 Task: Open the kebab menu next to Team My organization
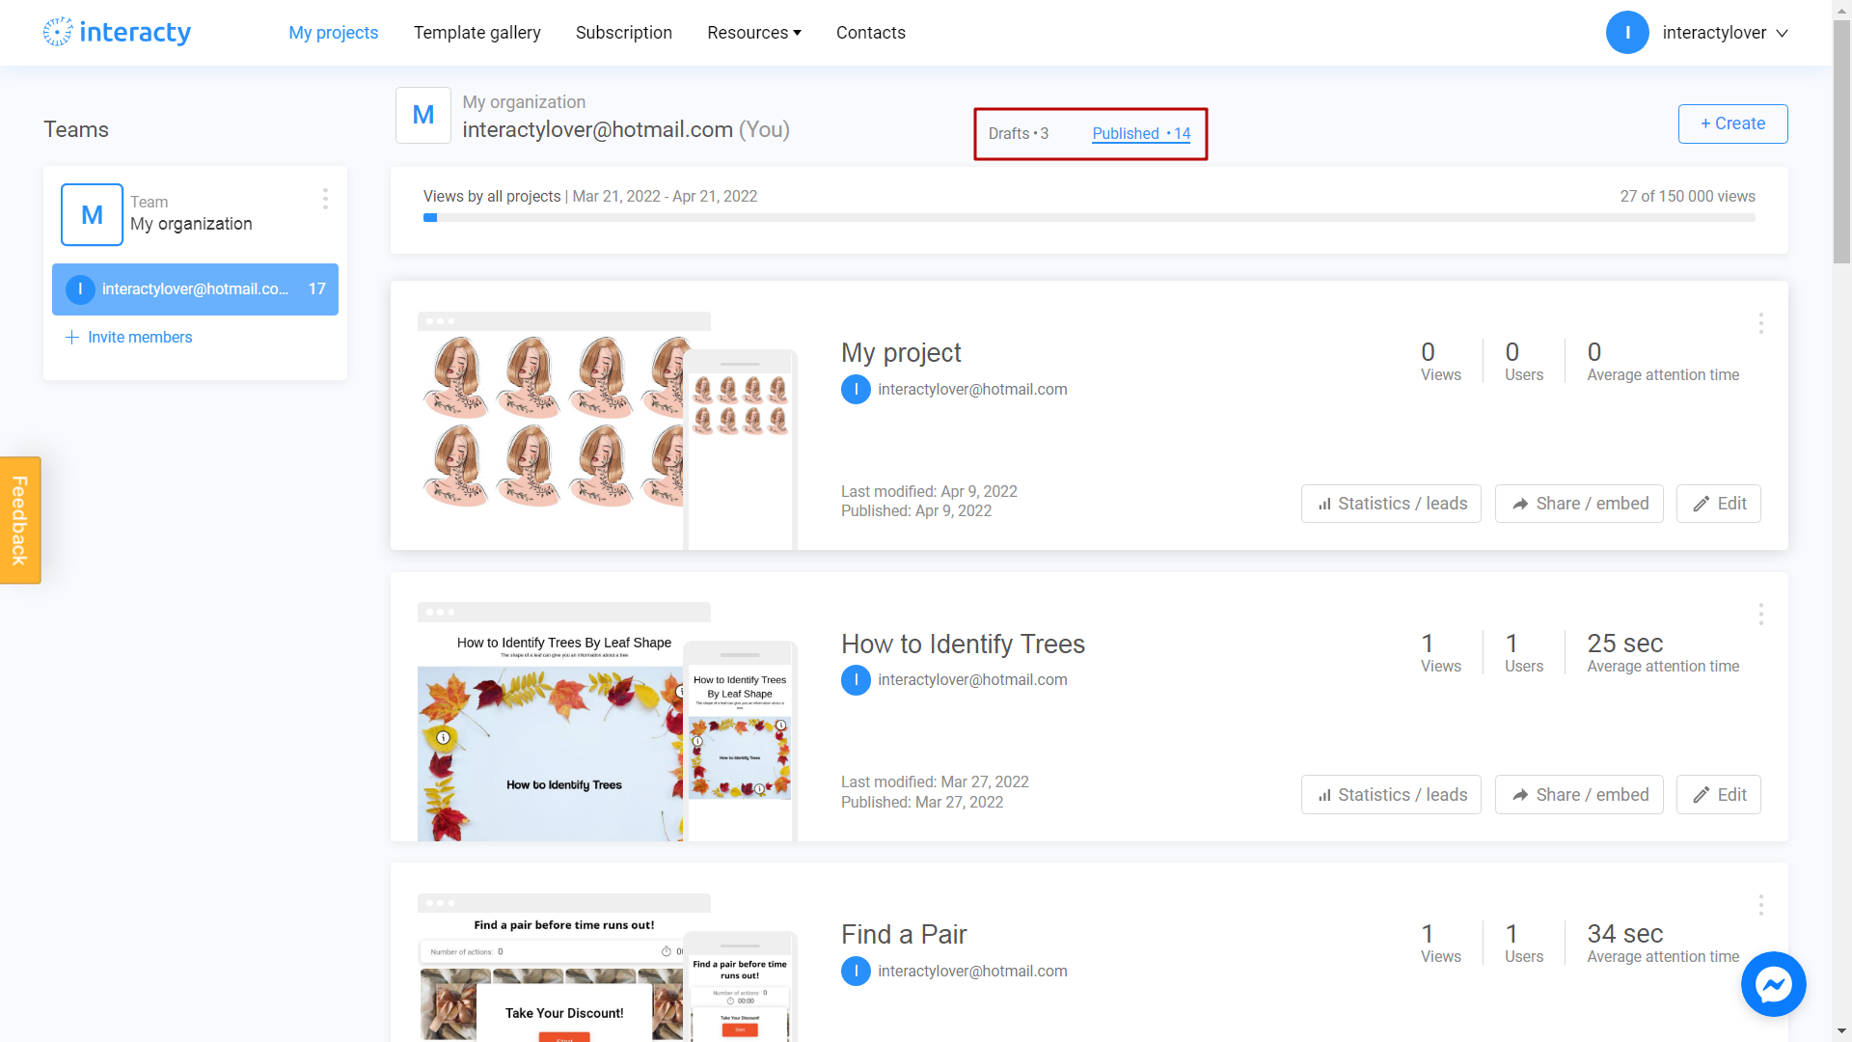click(x=325, y=199)
